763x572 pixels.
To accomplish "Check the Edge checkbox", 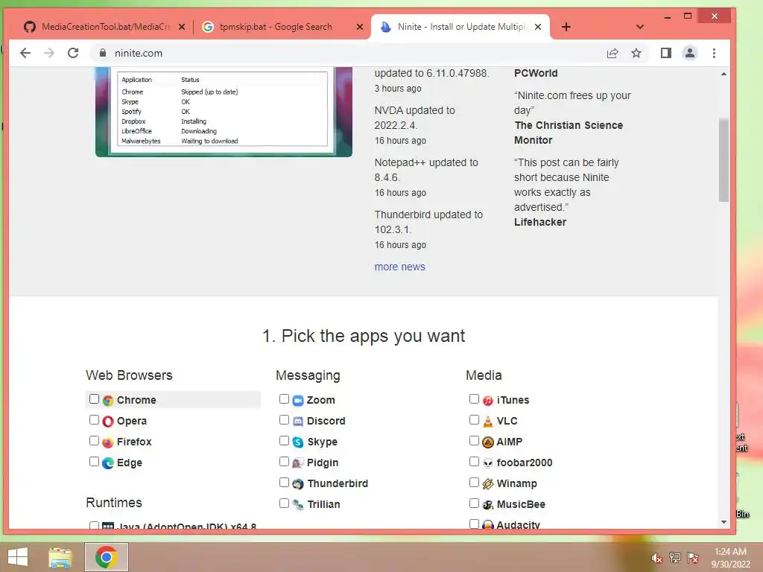I will click(94, 462).
